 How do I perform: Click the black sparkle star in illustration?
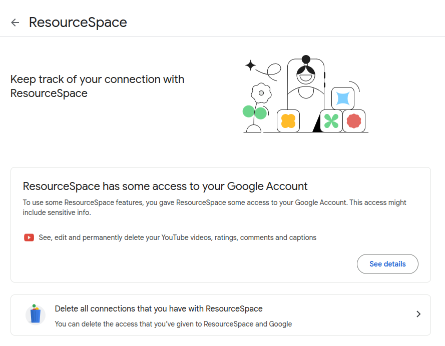click(x=250, y=65)
